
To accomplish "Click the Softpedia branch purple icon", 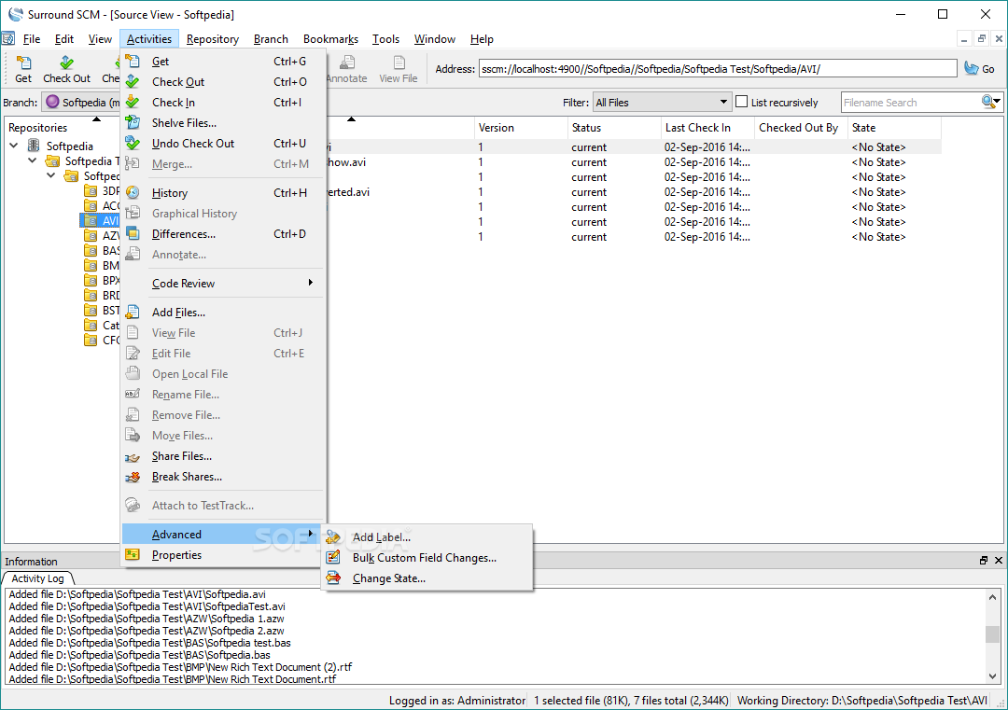I will pos(52,102).
